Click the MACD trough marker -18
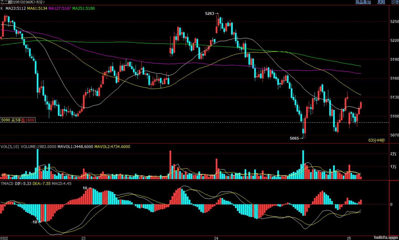Screen dimensions: 399x240 36,222
